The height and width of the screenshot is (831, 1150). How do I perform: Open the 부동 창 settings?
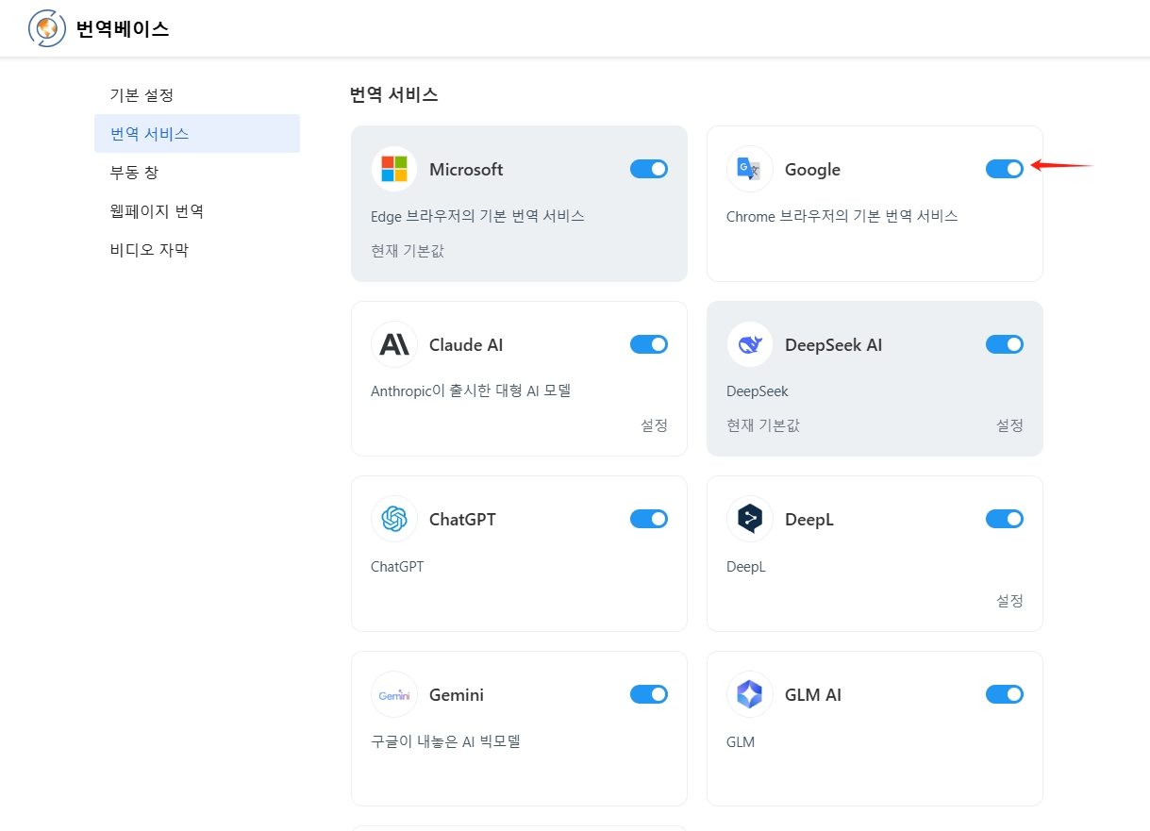pos(197,172)
